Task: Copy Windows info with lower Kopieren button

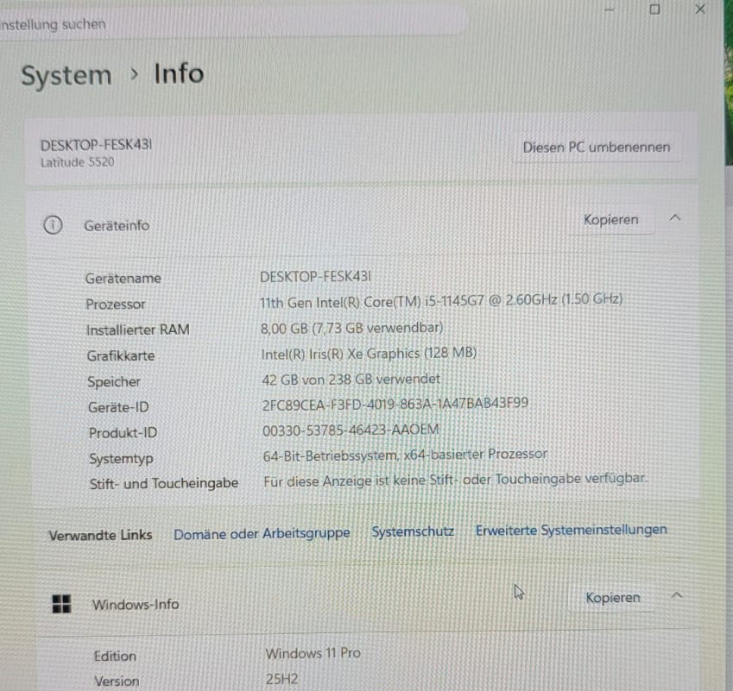Action: 612,597
